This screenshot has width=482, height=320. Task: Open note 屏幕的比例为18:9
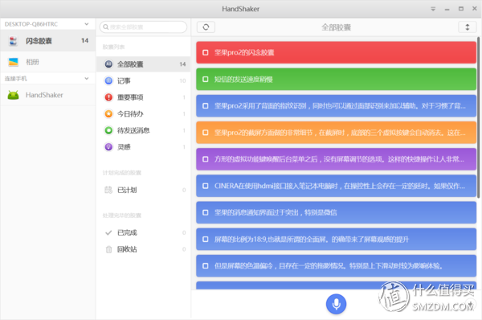pyautogui.click(x=336, y=239)
